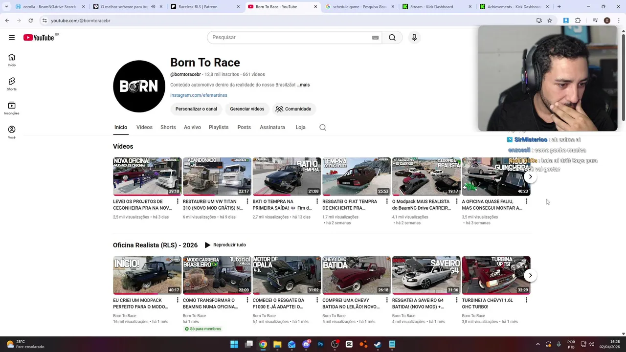The height and width of the screenshot is (352, 626).
Task: Open the Windows Start menu
Action: coord(234,344)
